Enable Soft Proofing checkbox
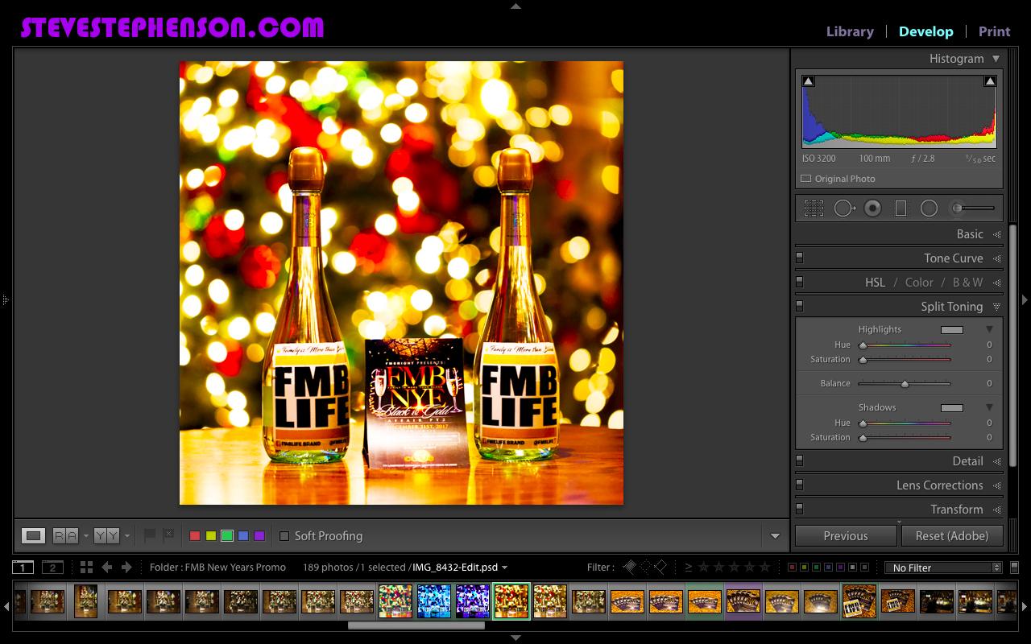Screen dimensions: 1031x644 point(284,536)
